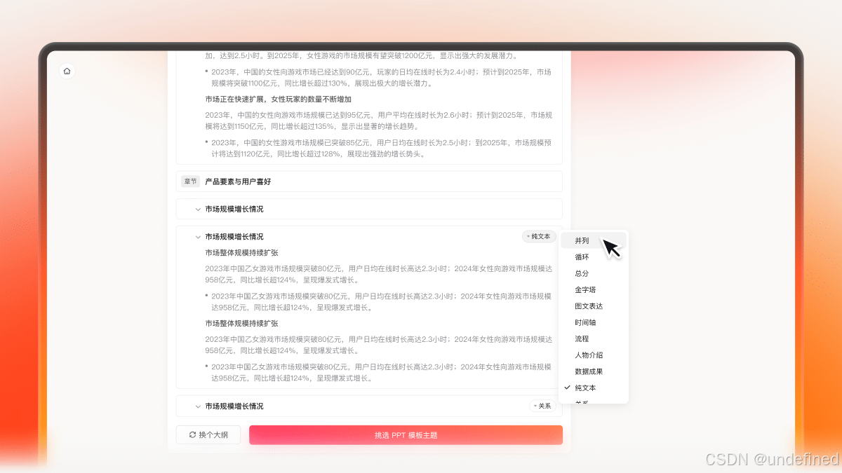Click the checkmark beside 纯文本 option
Image resolution: width=842 pixels, height=473 pixels.
[567, 388]
